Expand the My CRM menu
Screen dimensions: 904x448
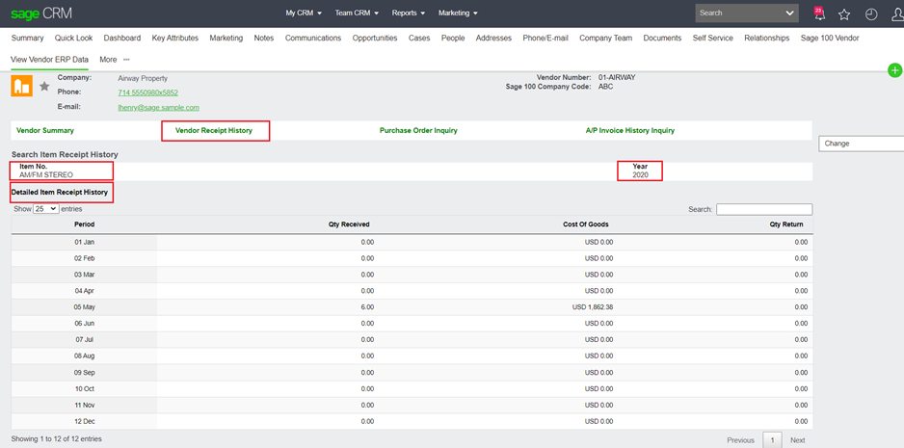point(304,13)
